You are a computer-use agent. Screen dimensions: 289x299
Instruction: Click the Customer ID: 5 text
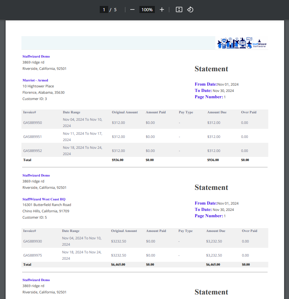point(34,218)
